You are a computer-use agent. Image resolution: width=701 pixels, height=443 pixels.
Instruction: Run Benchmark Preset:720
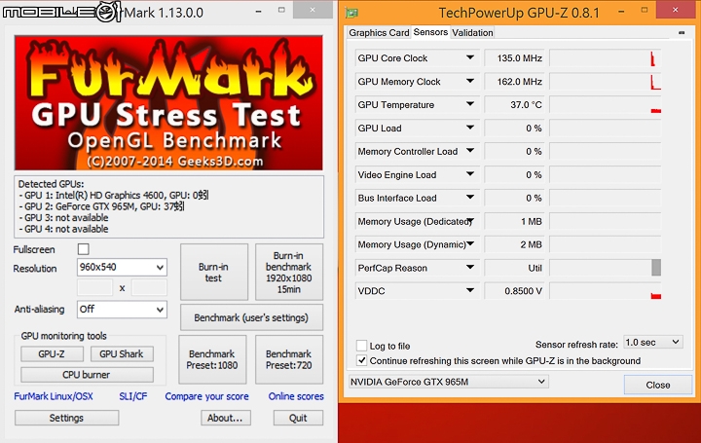[x=289, y=359]
